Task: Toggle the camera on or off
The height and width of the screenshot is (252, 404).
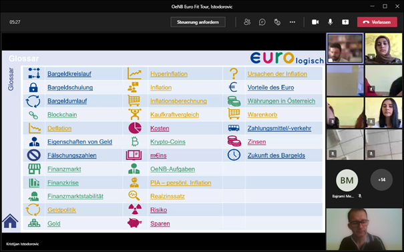Action: [315, 22]
